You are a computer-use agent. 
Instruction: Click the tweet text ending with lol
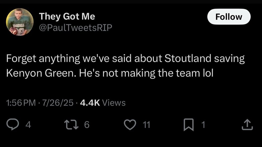tap(208, 73)
